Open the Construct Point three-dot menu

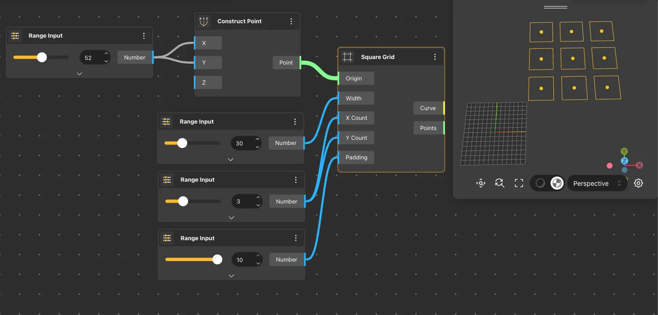[291, 21]
